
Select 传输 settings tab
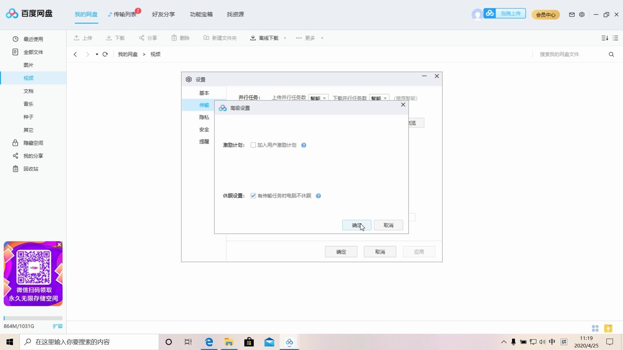pyautogui.click(x=204, y=105)
